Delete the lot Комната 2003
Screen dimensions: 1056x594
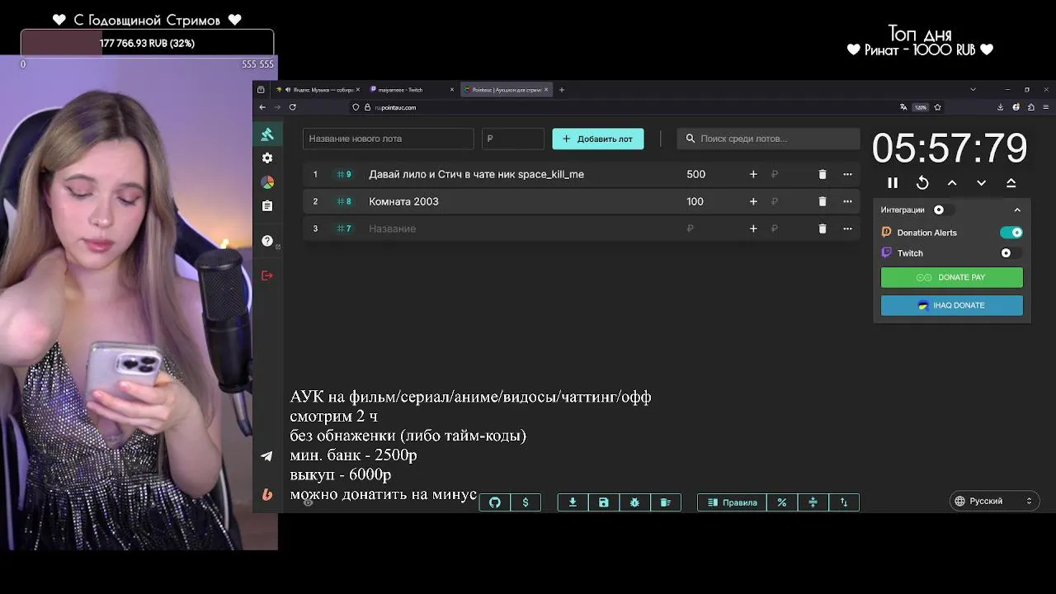(x=823, y=201)
